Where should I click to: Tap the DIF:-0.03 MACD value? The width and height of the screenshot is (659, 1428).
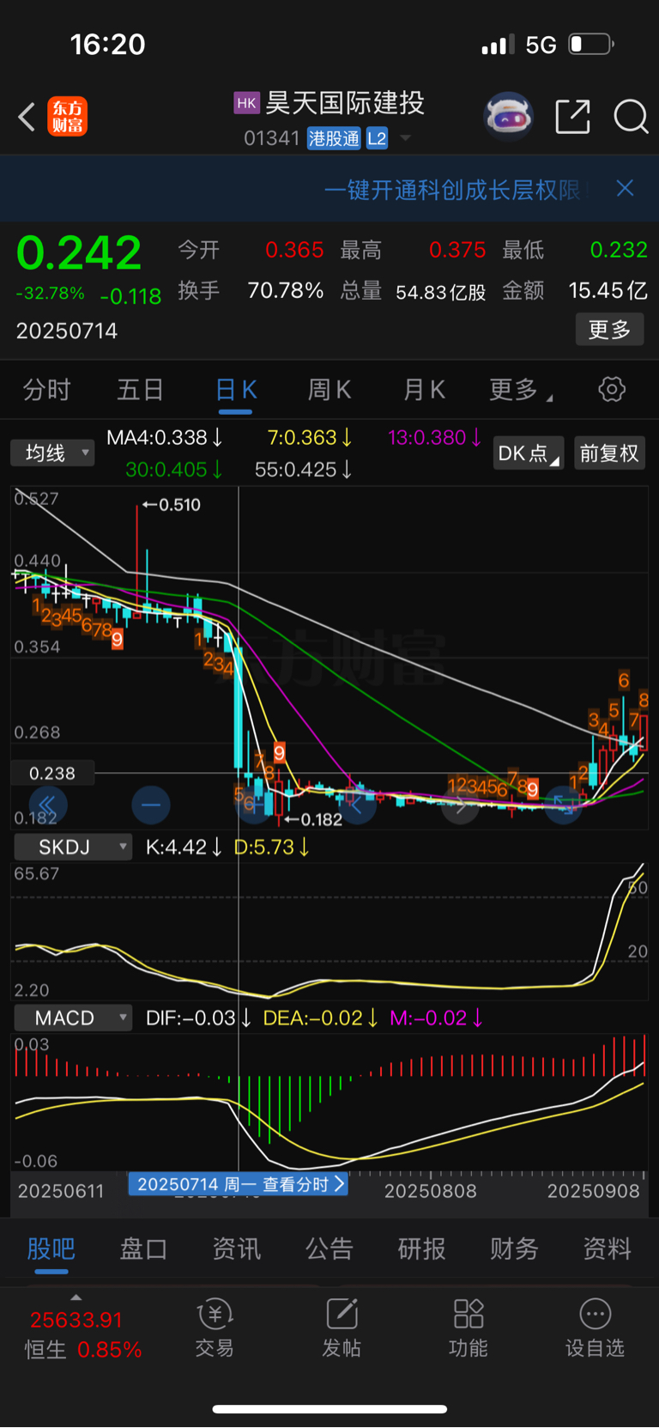198,1018
